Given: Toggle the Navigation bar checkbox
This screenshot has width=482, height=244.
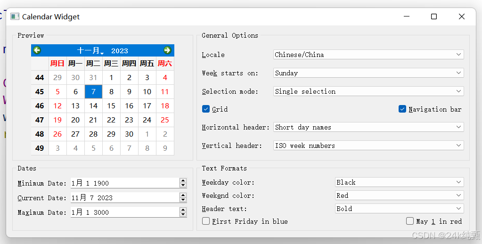Looking at the screenshot, I should pyautogui.click(x=402, y=109).
